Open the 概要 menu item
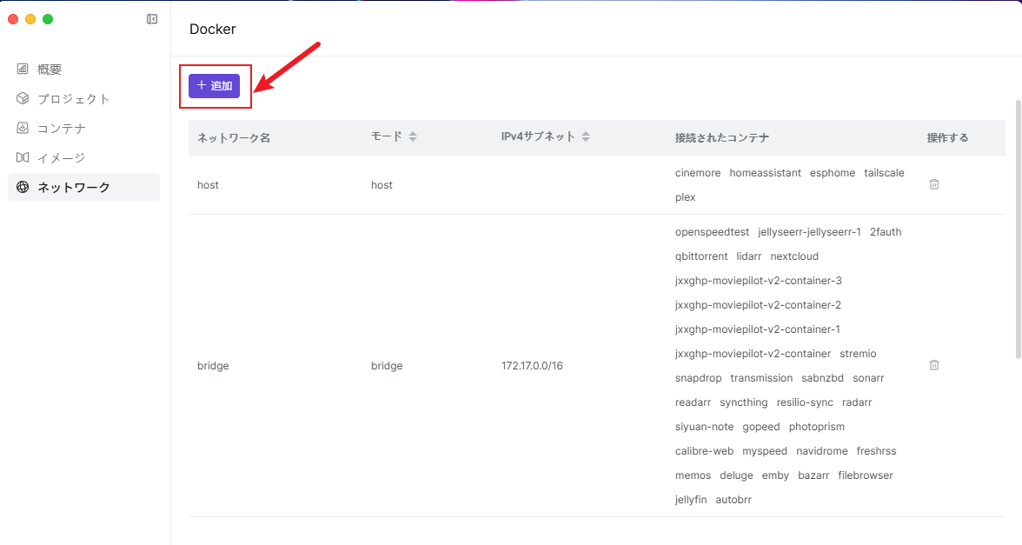1022x545 pixels. click(x=50, y=70)
